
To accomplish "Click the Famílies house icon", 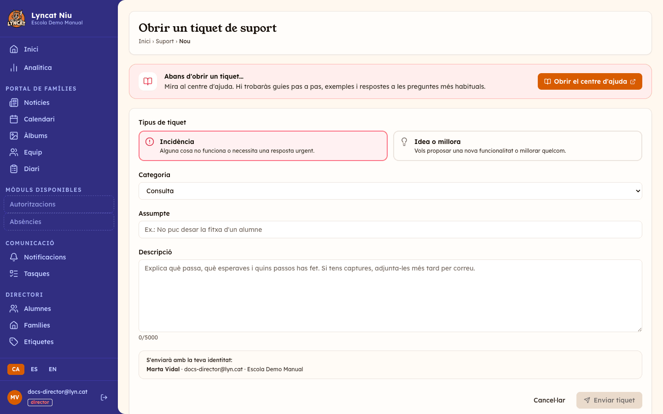I will pos(14,325).
